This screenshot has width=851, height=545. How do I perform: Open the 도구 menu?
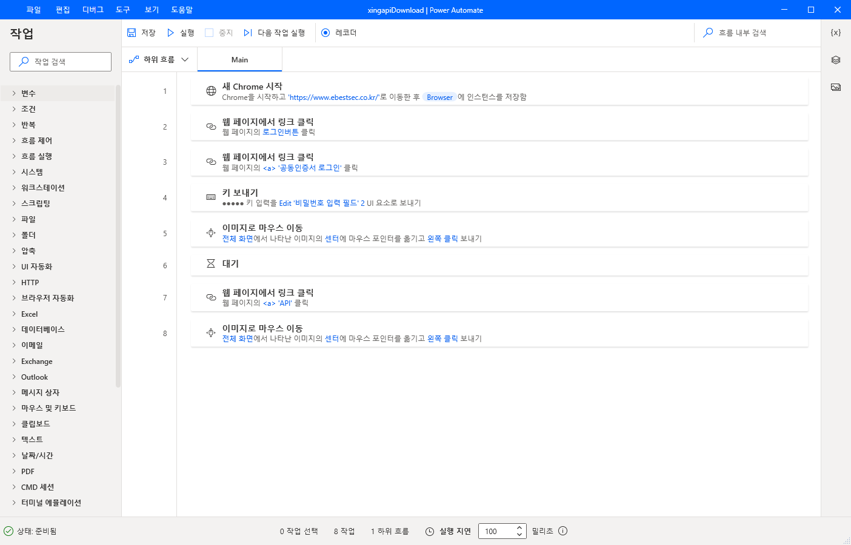123,10
